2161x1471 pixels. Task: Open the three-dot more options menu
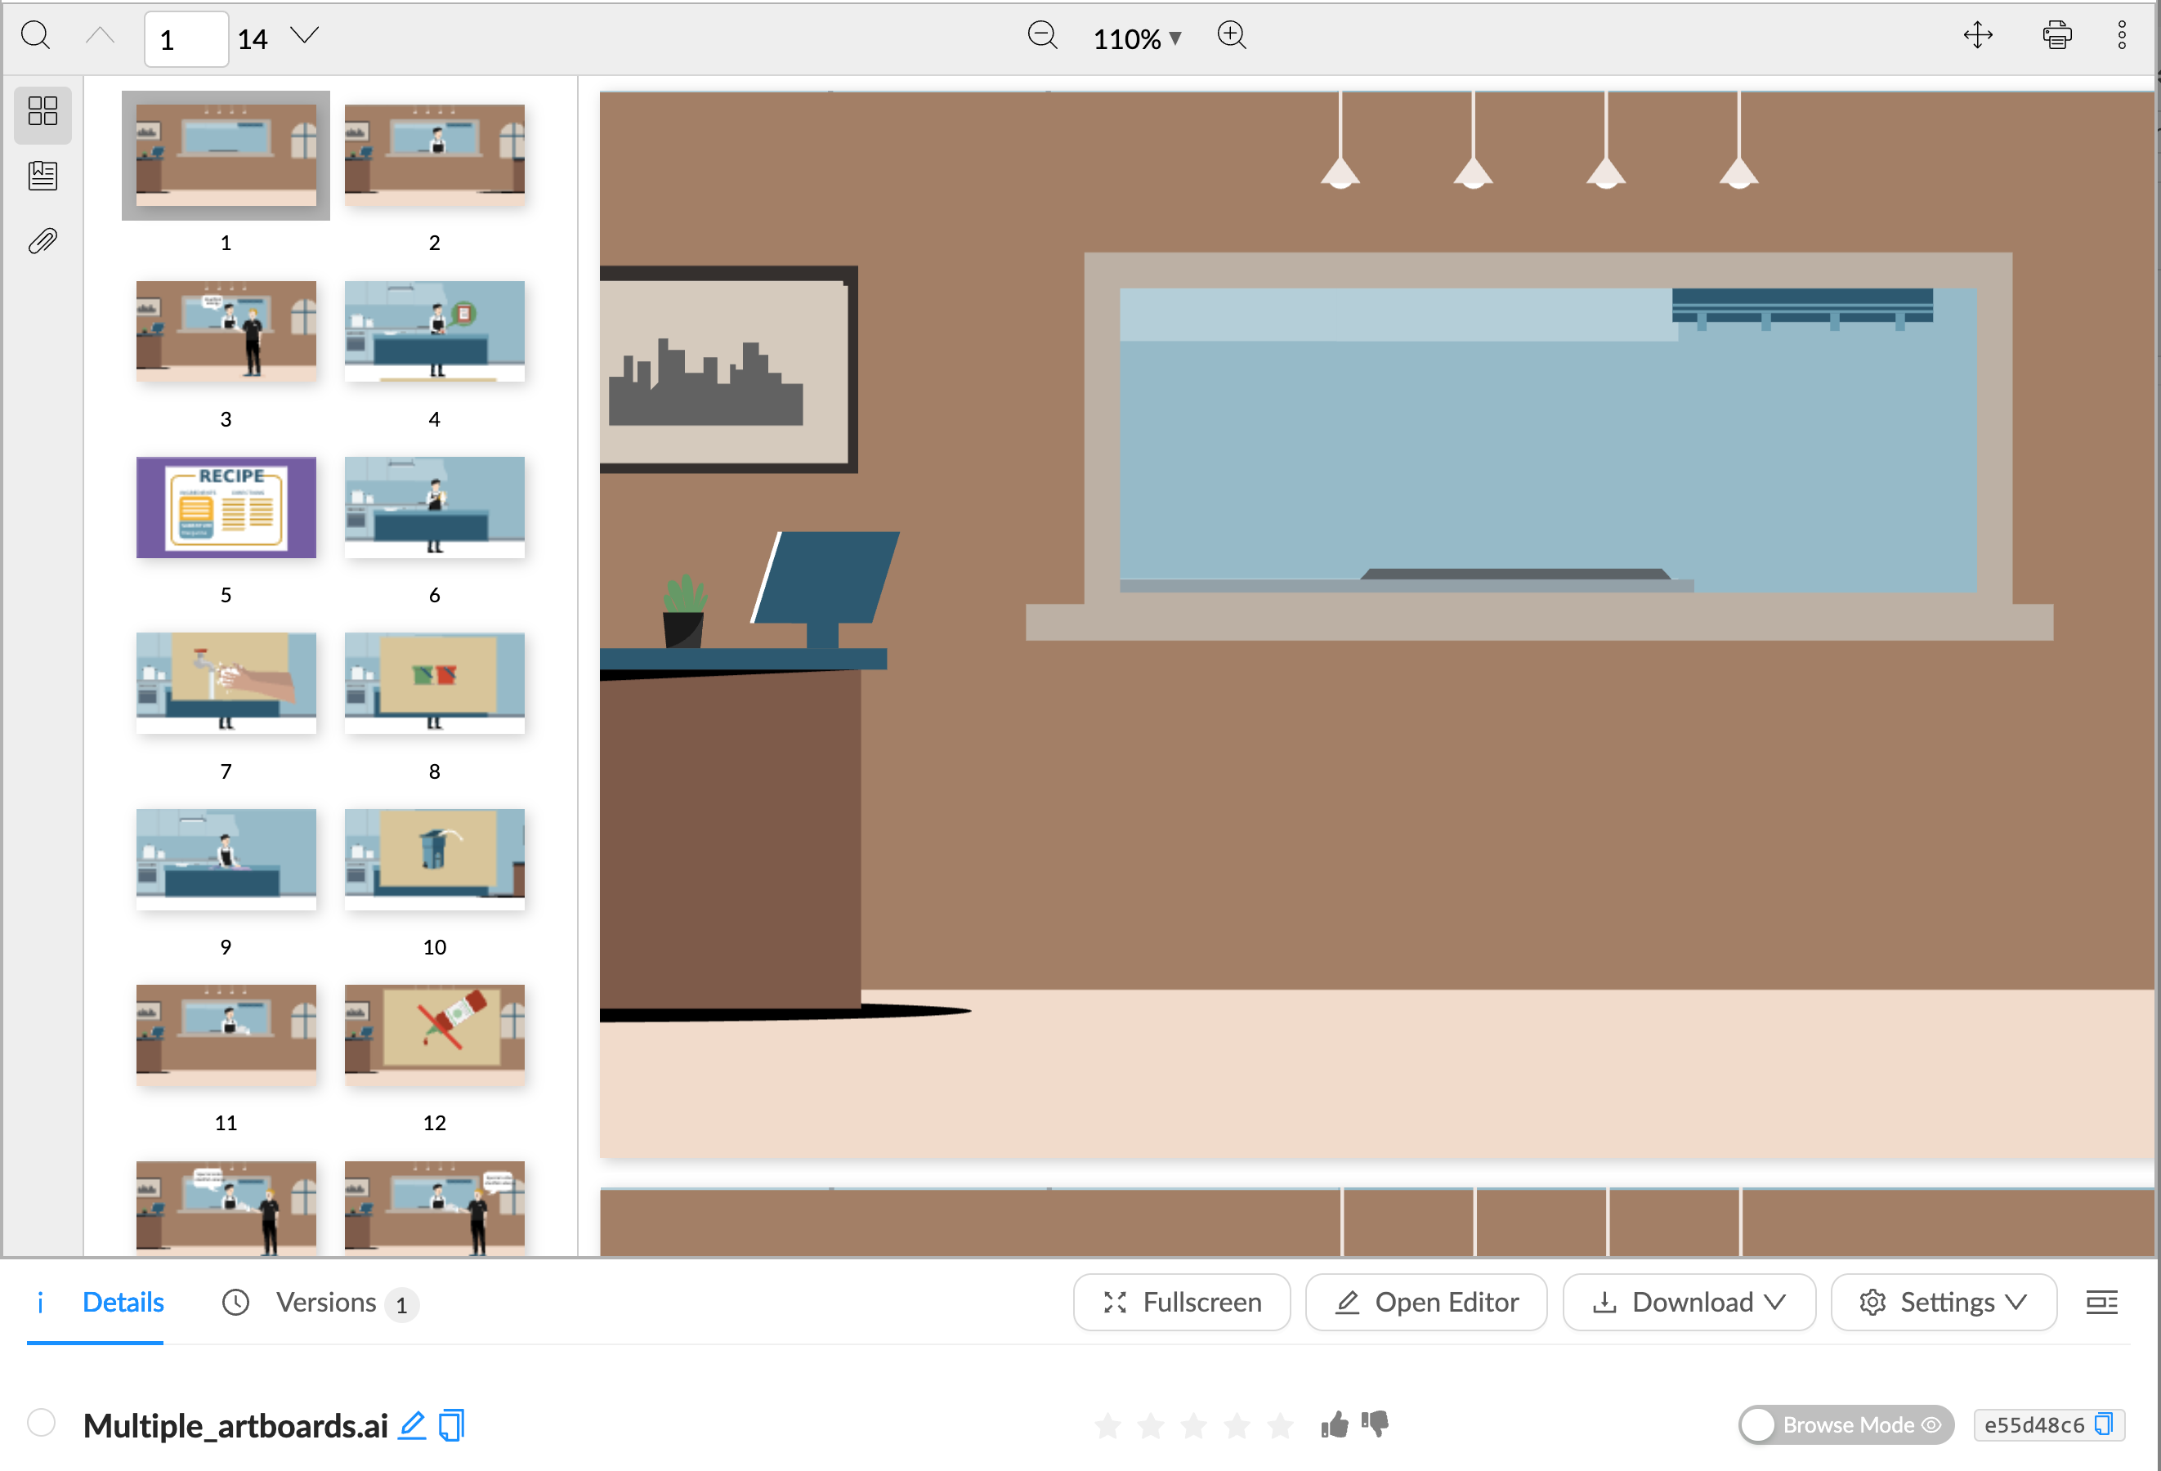point(2122,36)
